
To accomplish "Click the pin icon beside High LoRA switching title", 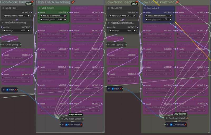I will click(73, 2).
